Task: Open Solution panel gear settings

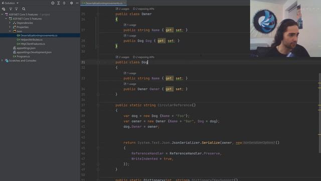Action: coord(71,3)
